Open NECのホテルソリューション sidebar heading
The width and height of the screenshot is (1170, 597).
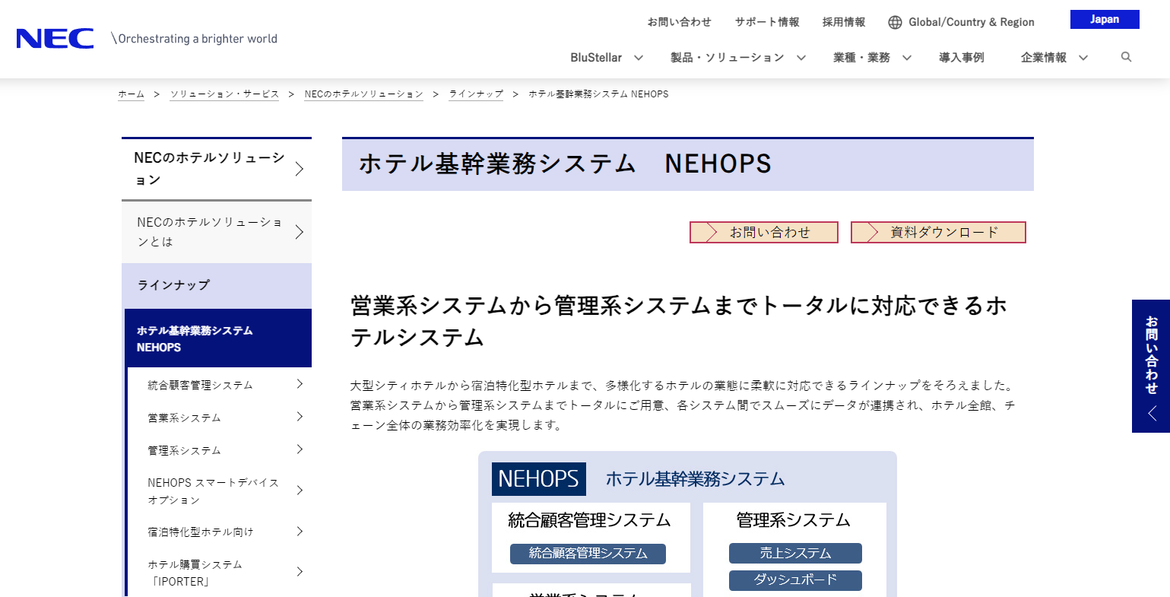[x=217, y=169]
